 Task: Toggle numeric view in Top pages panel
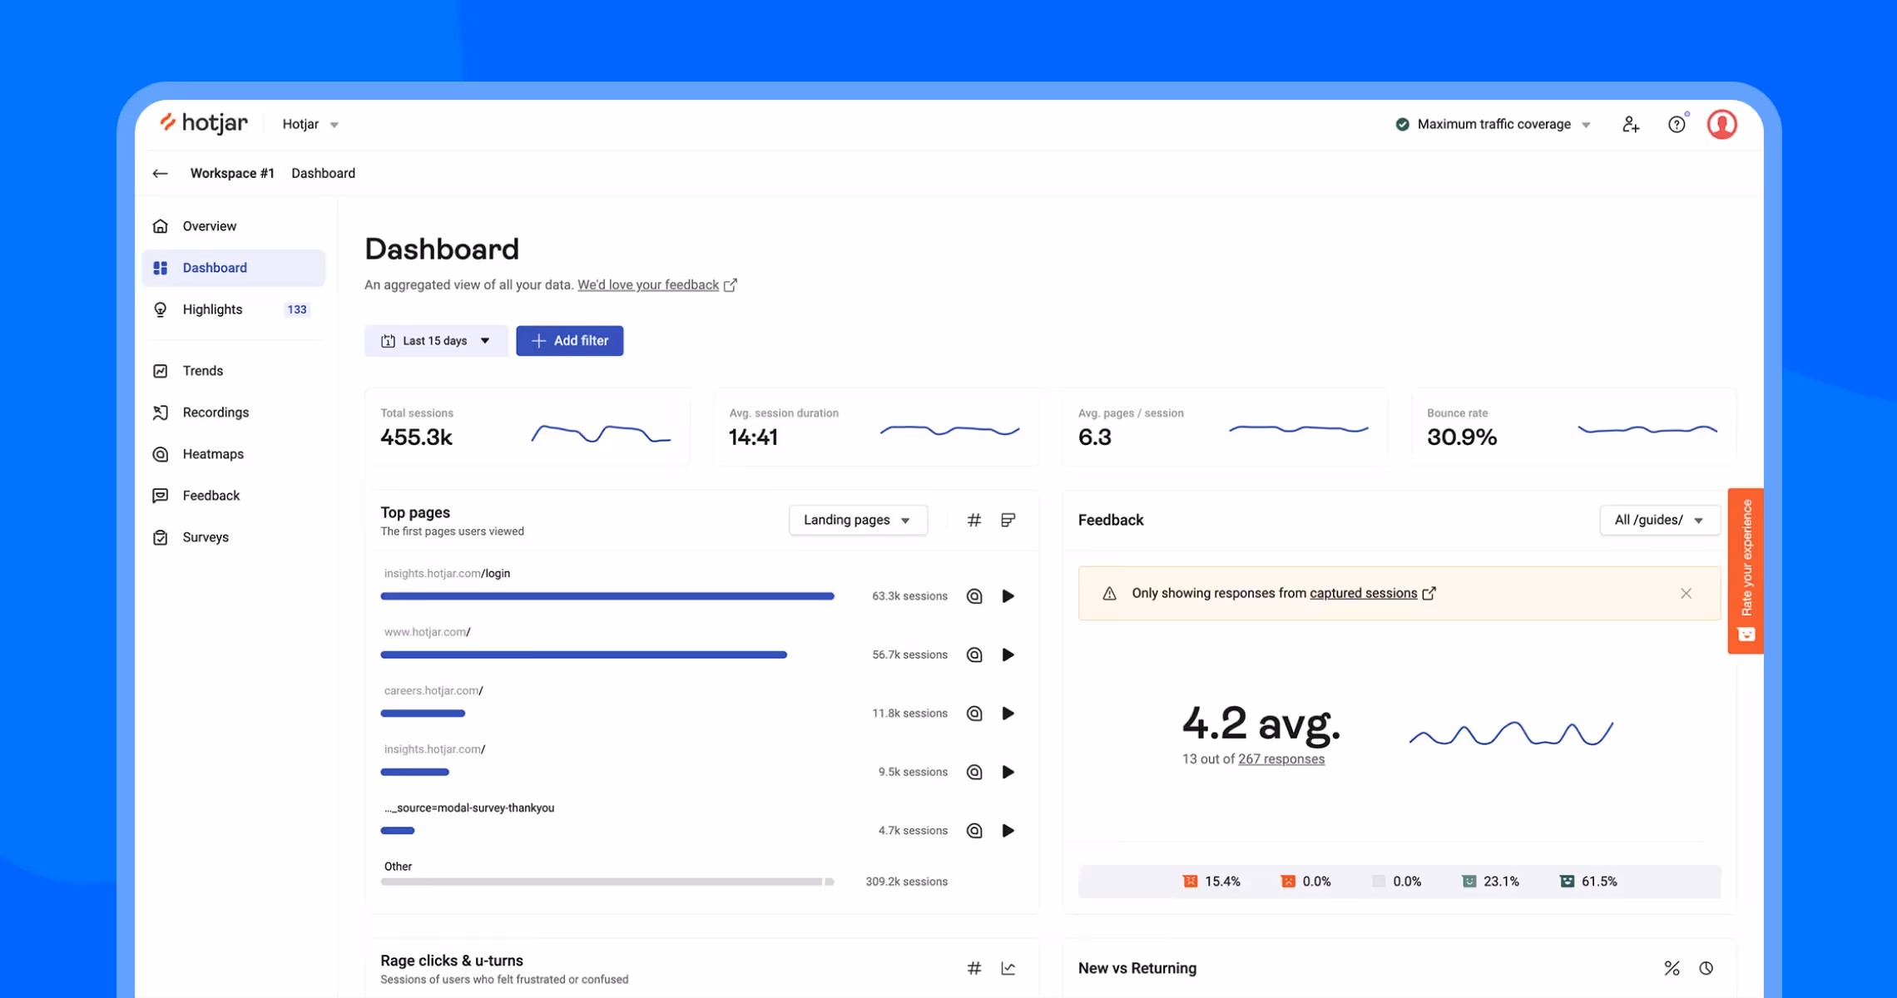tap(973, 519)
